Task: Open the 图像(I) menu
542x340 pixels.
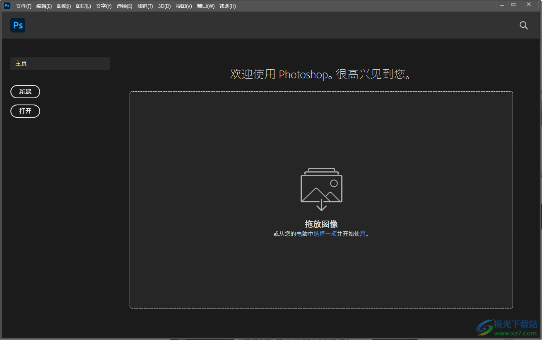Action: point(63,6)
